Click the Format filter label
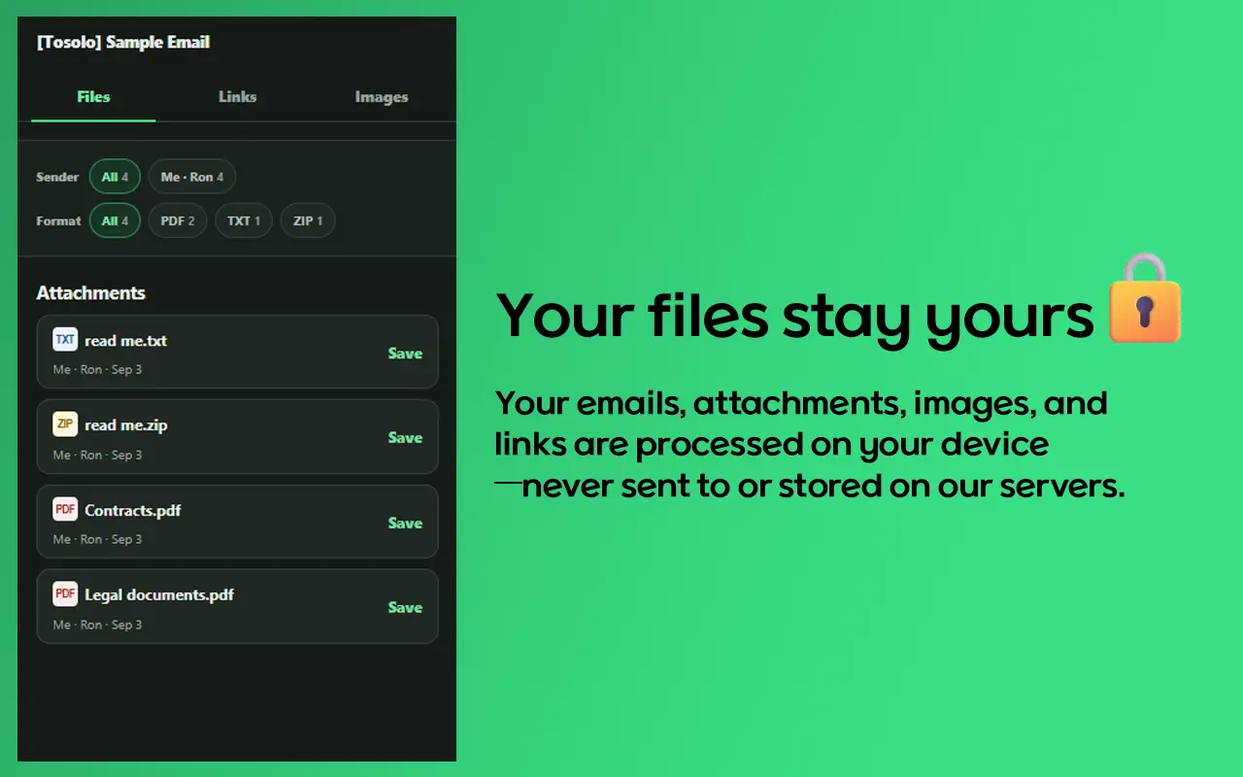 [x=58, y=220]
